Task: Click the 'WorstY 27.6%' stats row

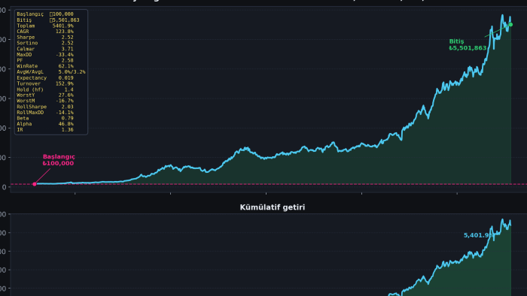Action: point(45,95)
